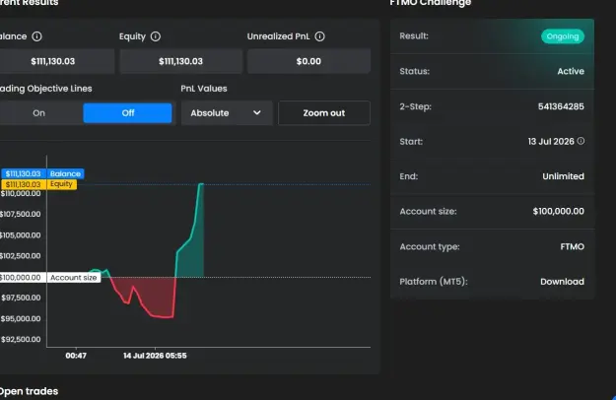Click the $102,500.00 y-axis label
The width and height of the screenshot is (616, 400).
(x=20, y=255)
